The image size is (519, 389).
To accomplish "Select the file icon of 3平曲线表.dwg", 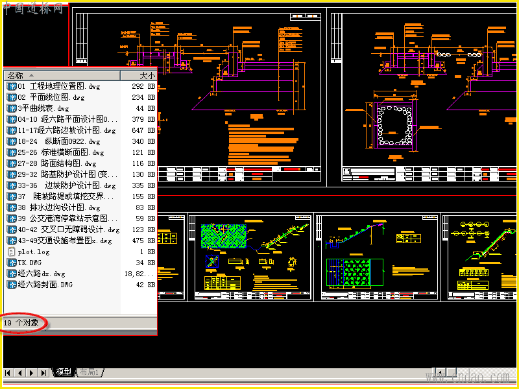I will (12, 108).
